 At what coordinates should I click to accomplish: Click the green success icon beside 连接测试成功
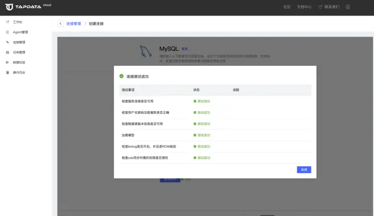[x=122, y=76]
